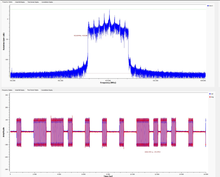Click the -300 amplitude tick label
The width and height of the screenshot is (220, 177).
[x=6, y=169]
